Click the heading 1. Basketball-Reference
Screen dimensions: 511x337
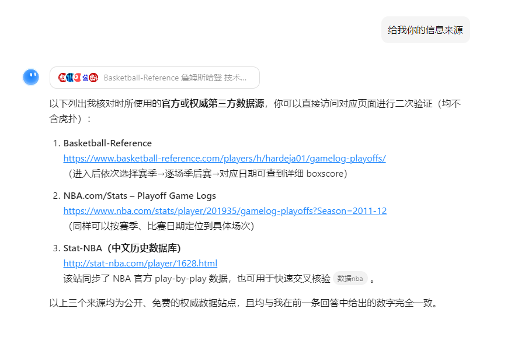[102, 143]
